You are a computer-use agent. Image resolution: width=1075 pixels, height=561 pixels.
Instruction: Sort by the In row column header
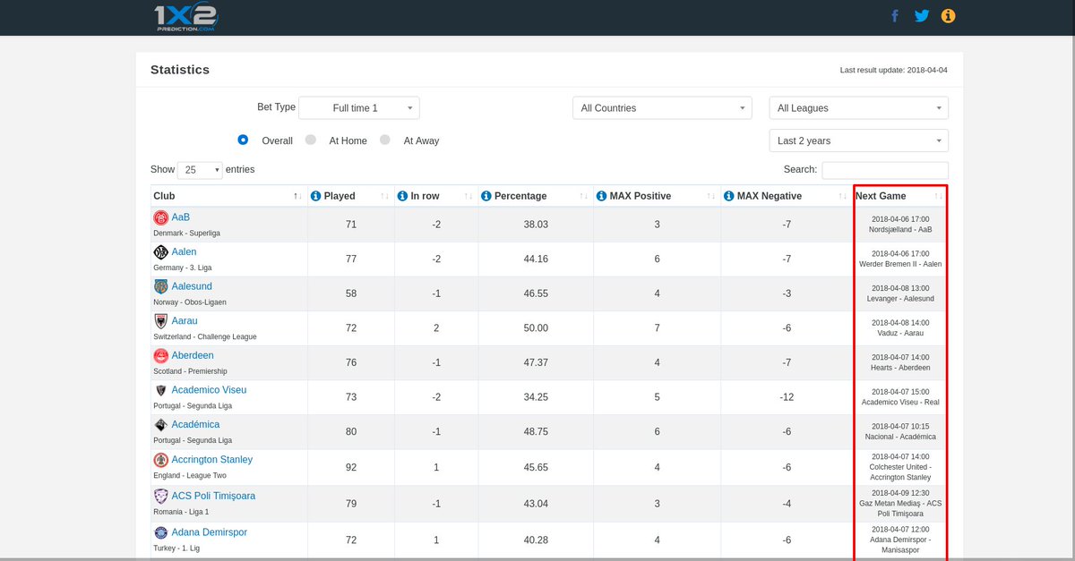[436, 196]
